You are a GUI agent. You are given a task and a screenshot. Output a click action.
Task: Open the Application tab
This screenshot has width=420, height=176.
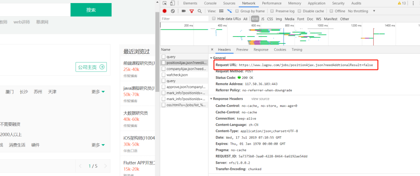(x=317, y=3)
